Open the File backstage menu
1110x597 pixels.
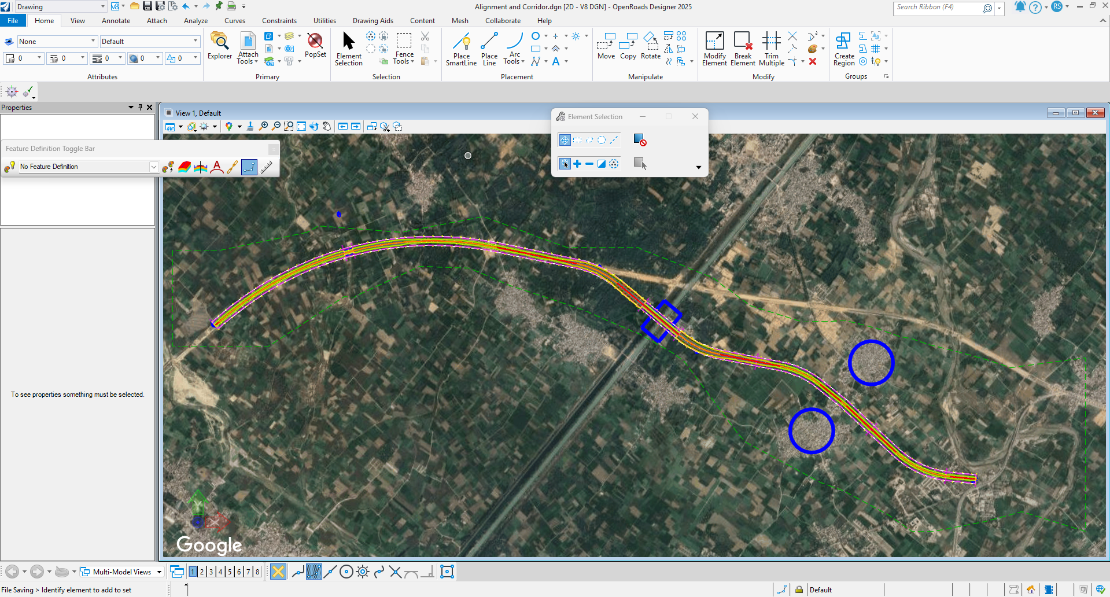point(13,21)
